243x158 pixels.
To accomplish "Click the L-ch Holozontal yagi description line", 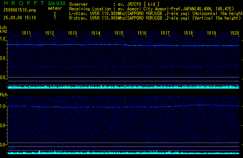I will point(156,13).
